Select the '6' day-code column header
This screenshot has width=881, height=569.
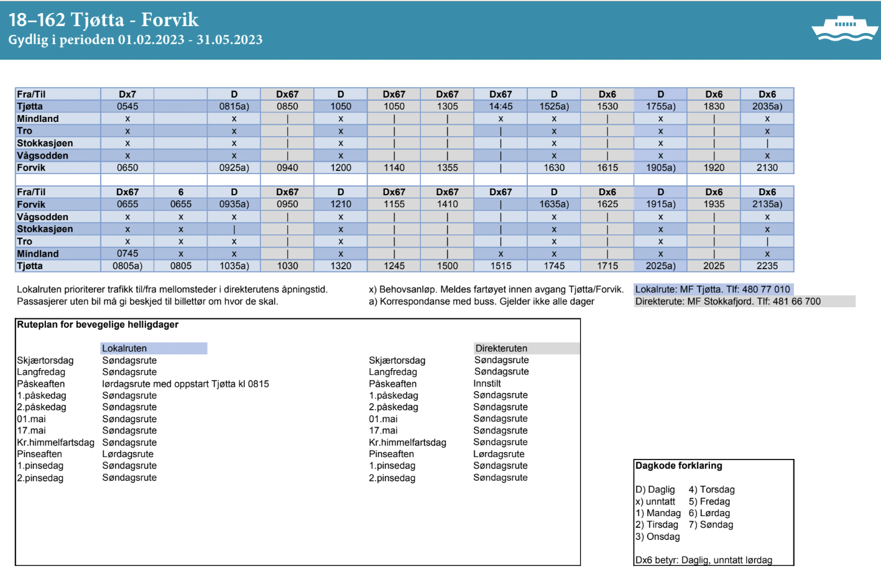coord(181,192)
